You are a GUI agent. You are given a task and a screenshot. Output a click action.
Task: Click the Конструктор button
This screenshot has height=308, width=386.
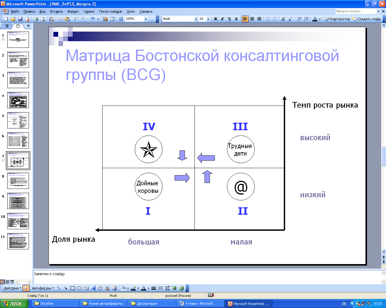click(x=337, y=19)
